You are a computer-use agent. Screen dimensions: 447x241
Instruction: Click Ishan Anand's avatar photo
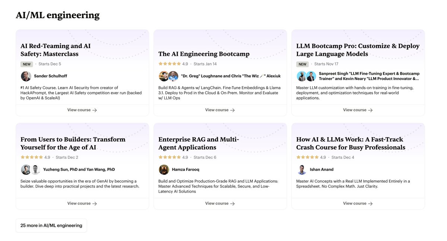pos(302,170)
